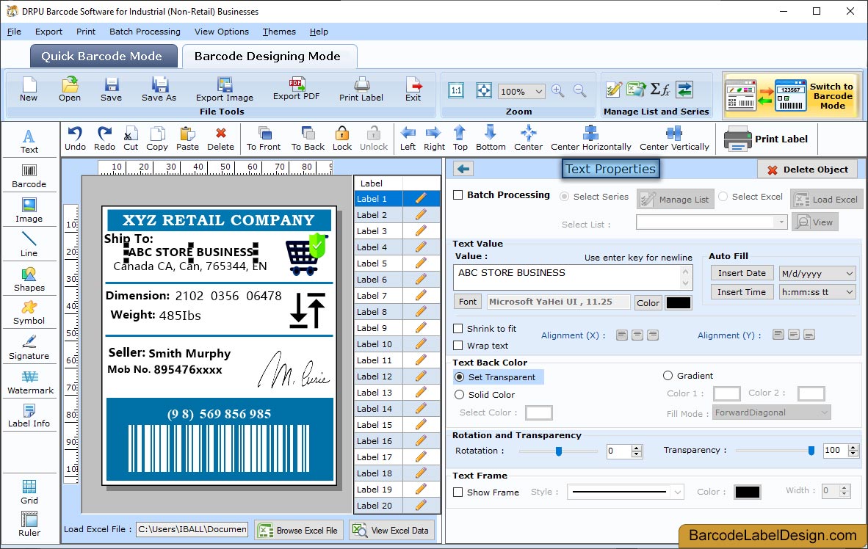
Task: Create a New label file
Action: 28,89
